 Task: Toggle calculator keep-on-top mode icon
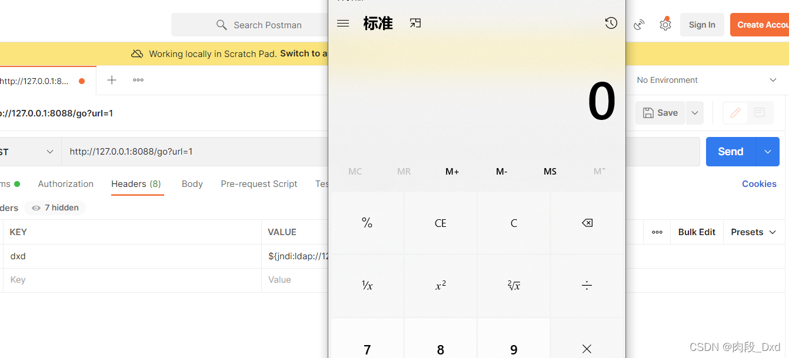[x=415, y=24]
